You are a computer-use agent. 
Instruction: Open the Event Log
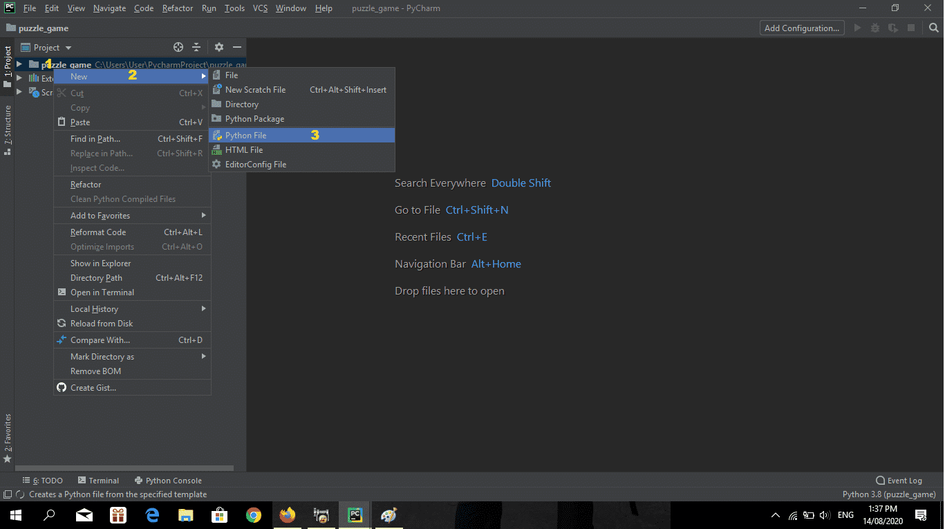point(899,480)
